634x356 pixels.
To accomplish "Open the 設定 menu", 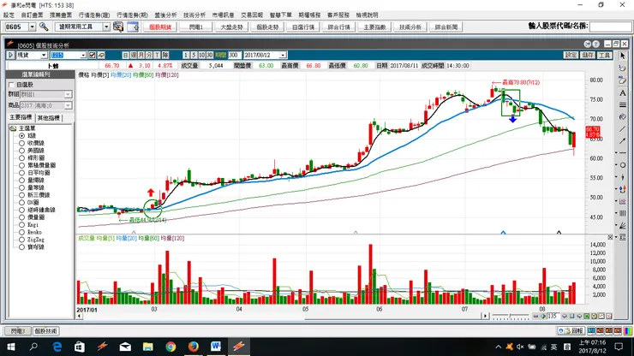I will coord(9,15).
